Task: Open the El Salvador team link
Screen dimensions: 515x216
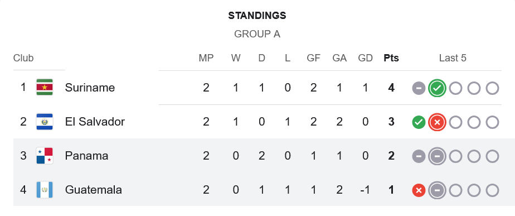Action: point(95,122)
